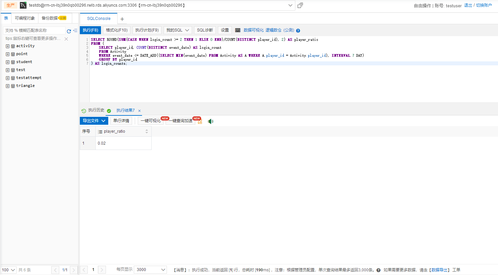Run the query with 执行(F8)
Screen dimensions: 498x275
(90, 30)
